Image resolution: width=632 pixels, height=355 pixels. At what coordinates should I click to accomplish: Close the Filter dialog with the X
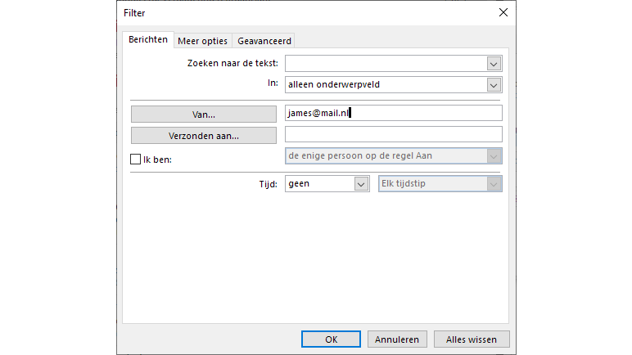point(503,12)
